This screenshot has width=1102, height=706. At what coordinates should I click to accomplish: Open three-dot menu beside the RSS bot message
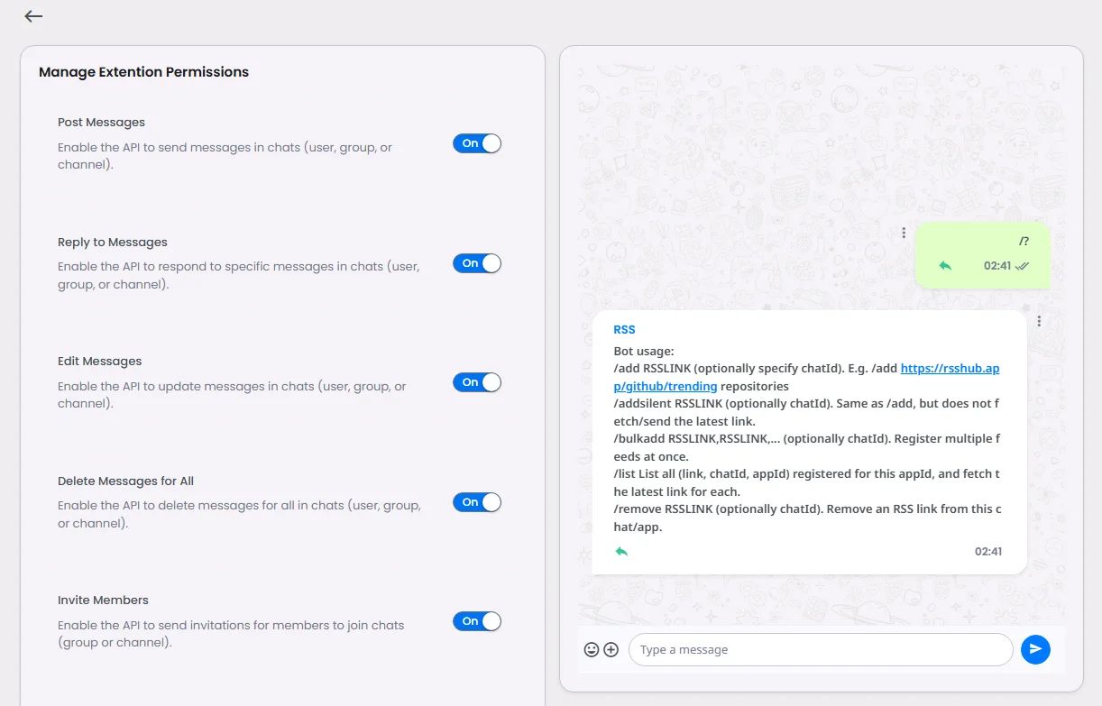pos(1040,321)
